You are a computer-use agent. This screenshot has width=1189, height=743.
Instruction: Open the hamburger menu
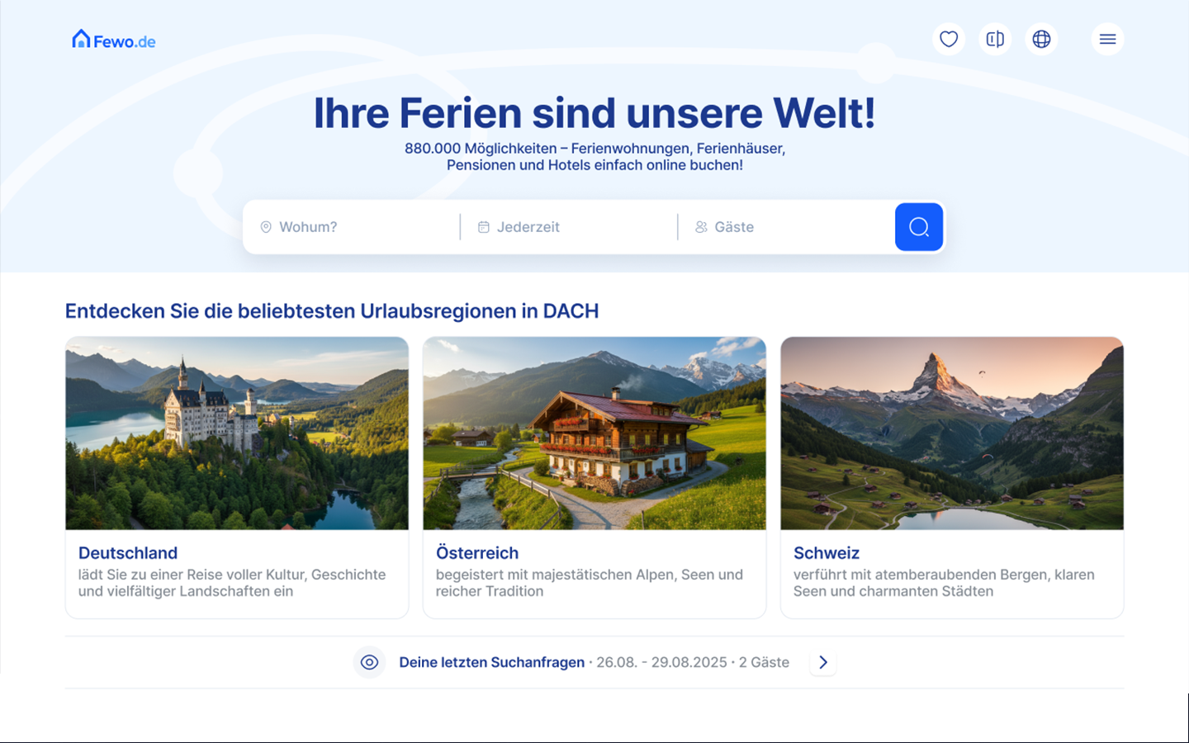[x=1107, y=39]
